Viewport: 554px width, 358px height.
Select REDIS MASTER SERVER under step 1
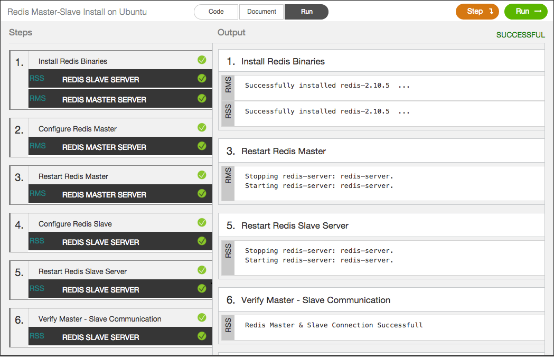coord(104,100)
